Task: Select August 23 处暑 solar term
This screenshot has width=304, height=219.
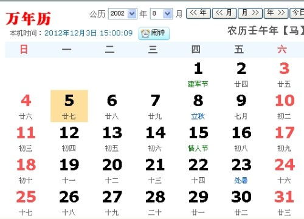Action: click(241, 170)
